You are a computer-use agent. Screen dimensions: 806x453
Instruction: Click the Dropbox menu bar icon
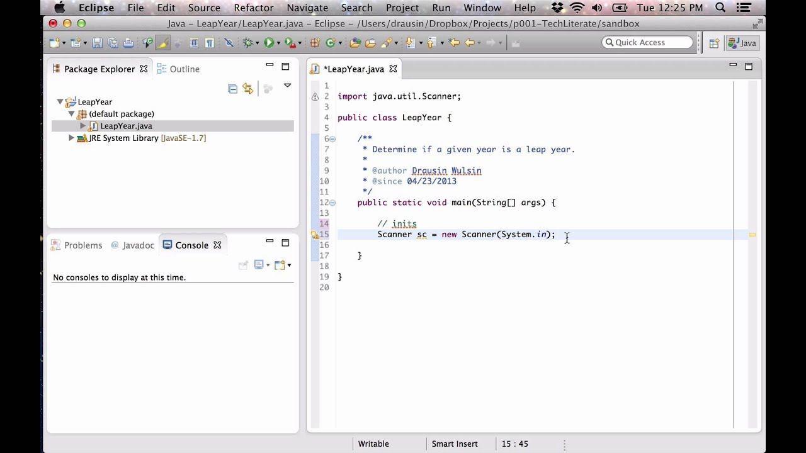point(557,8)
